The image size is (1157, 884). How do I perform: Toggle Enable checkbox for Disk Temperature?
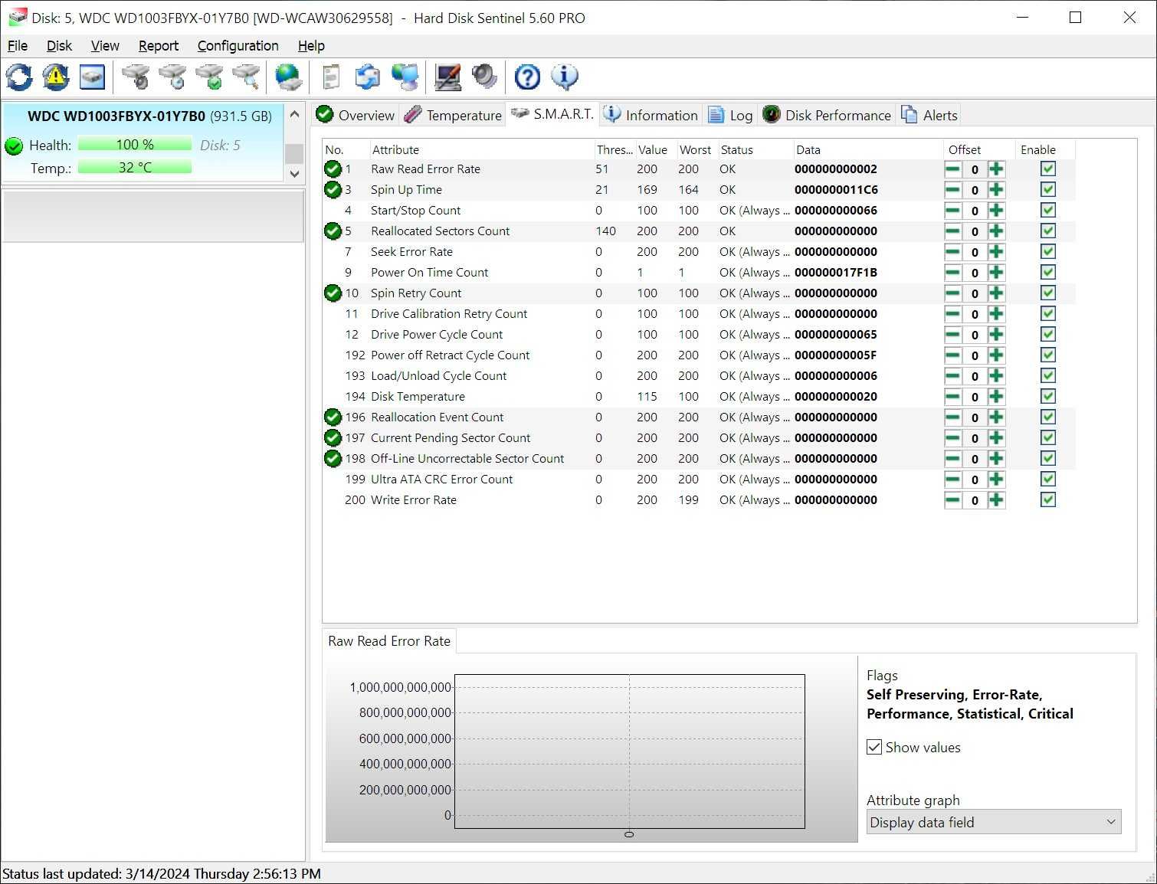coord(1048,397)
